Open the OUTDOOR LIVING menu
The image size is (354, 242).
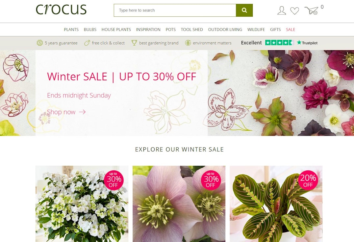225,30
